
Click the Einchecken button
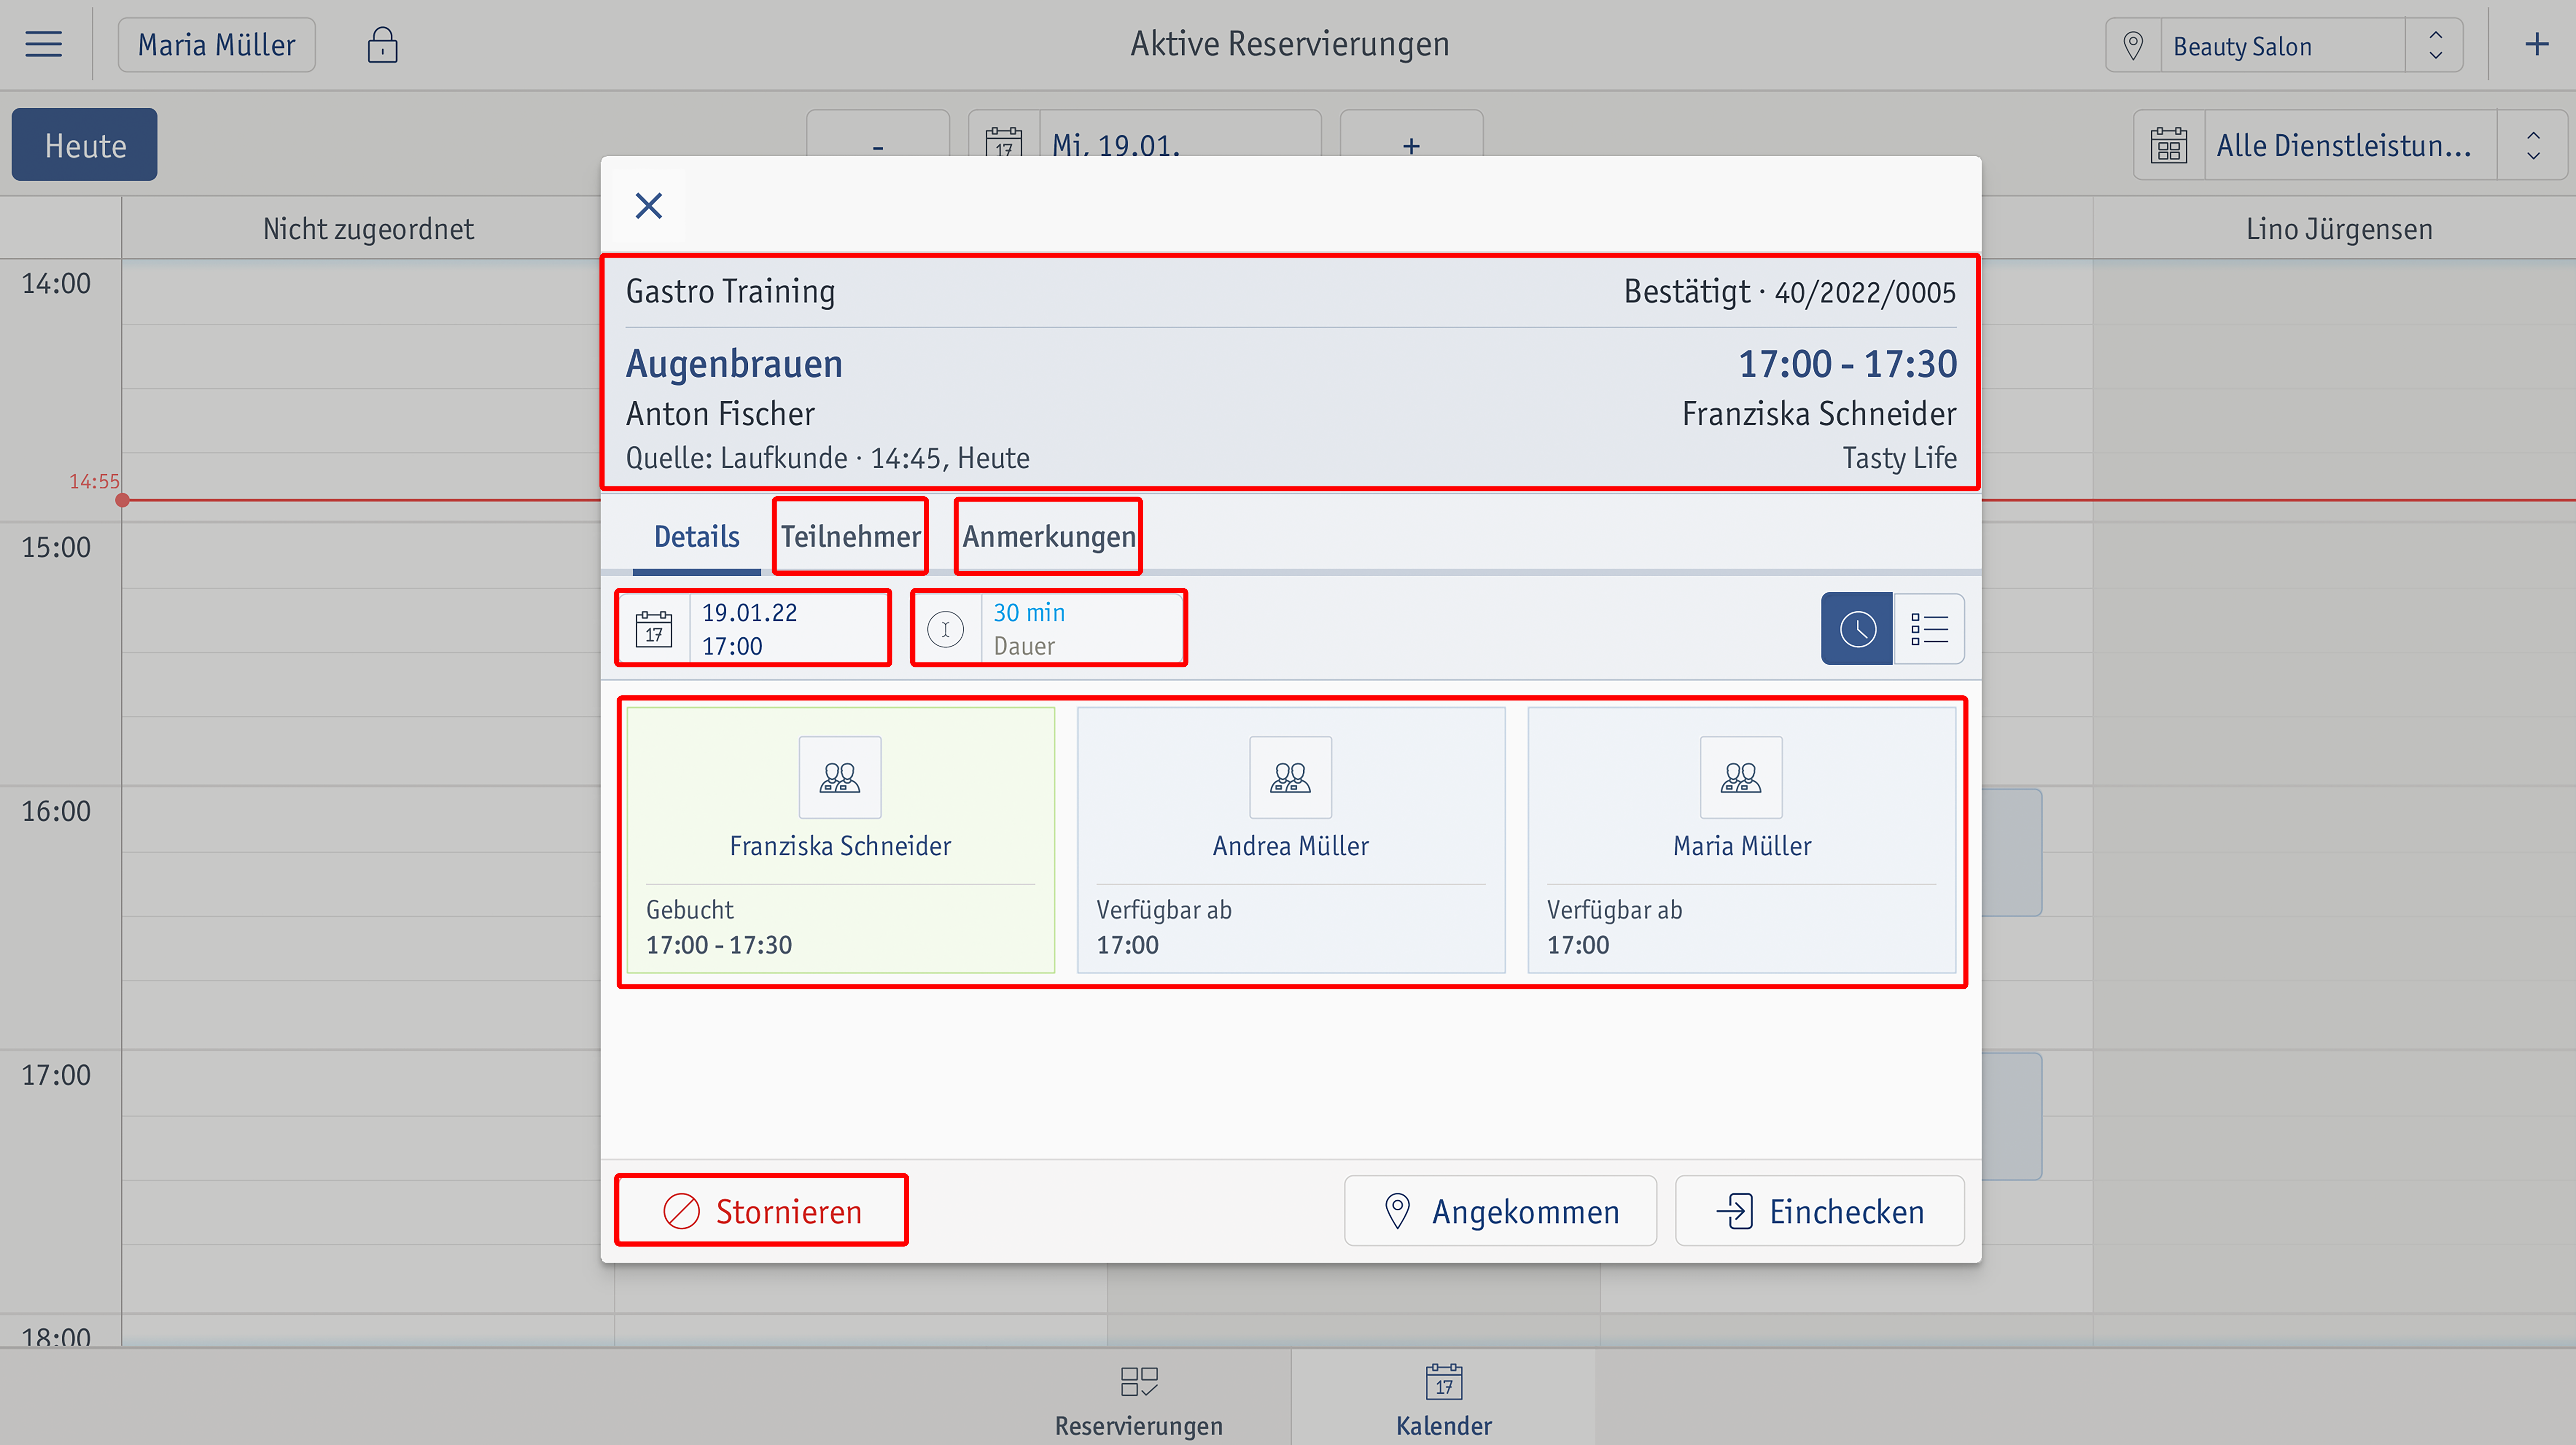[1820, 1211]
